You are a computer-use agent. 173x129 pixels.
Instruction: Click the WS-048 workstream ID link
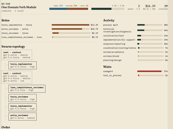coord(6,4)
